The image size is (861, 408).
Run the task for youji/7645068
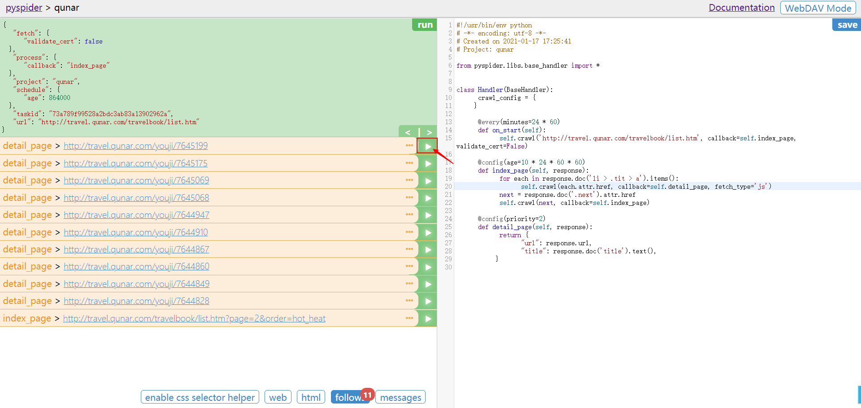click(x=427, y=198)
